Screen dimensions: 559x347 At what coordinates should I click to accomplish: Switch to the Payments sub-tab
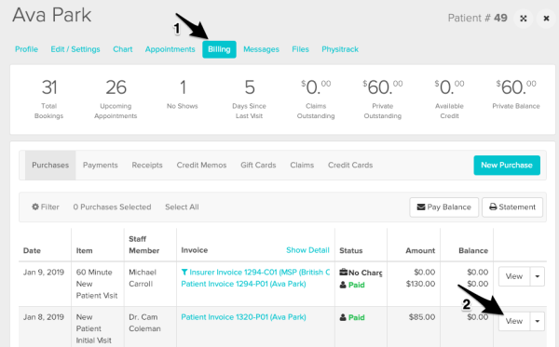coord(101,166)
